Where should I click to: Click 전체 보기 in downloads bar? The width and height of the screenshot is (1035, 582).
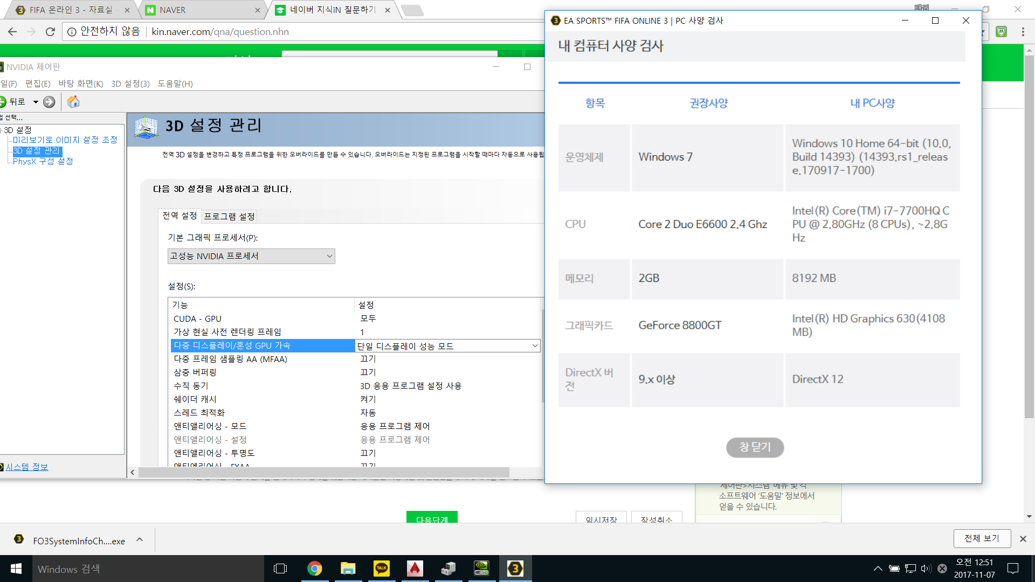982,538
